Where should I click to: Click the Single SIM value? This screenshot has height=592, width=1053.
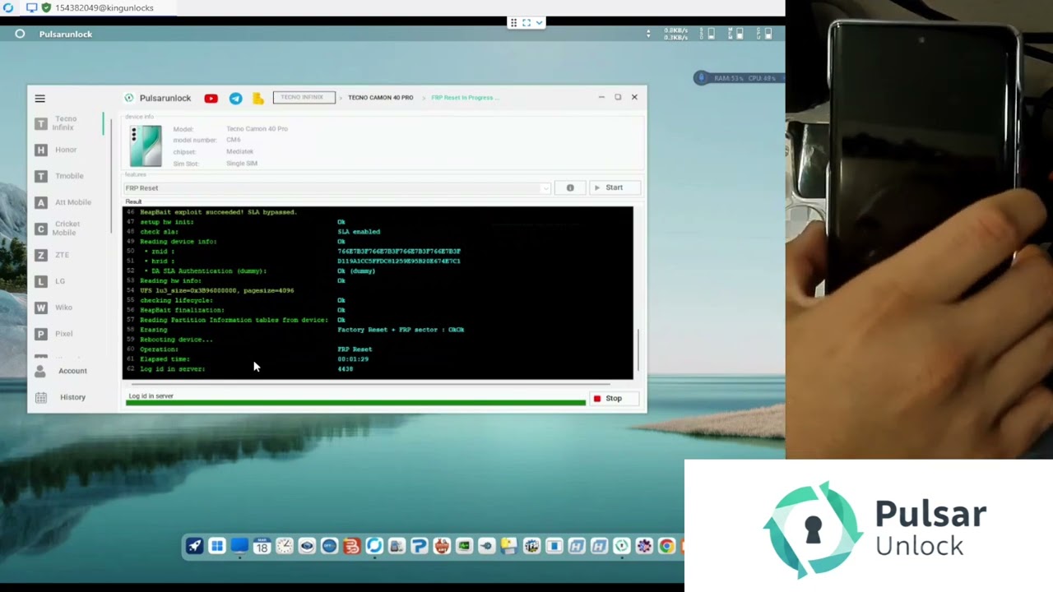click(242, 163)
